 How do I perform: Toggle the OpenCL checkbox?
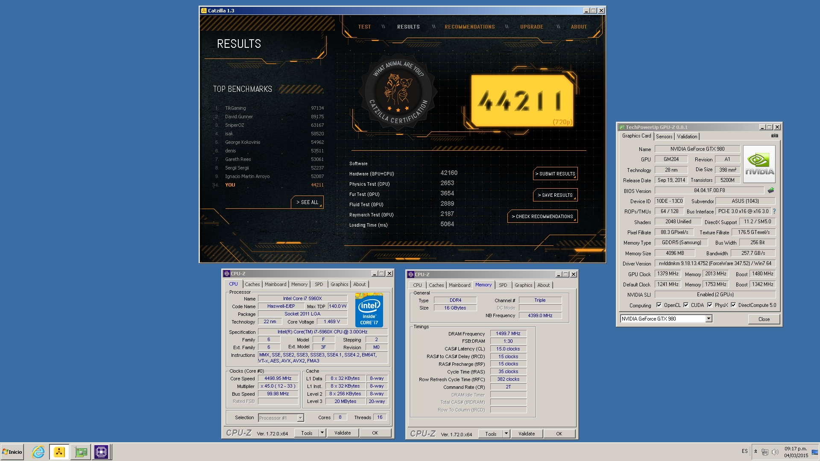point(659,305)
